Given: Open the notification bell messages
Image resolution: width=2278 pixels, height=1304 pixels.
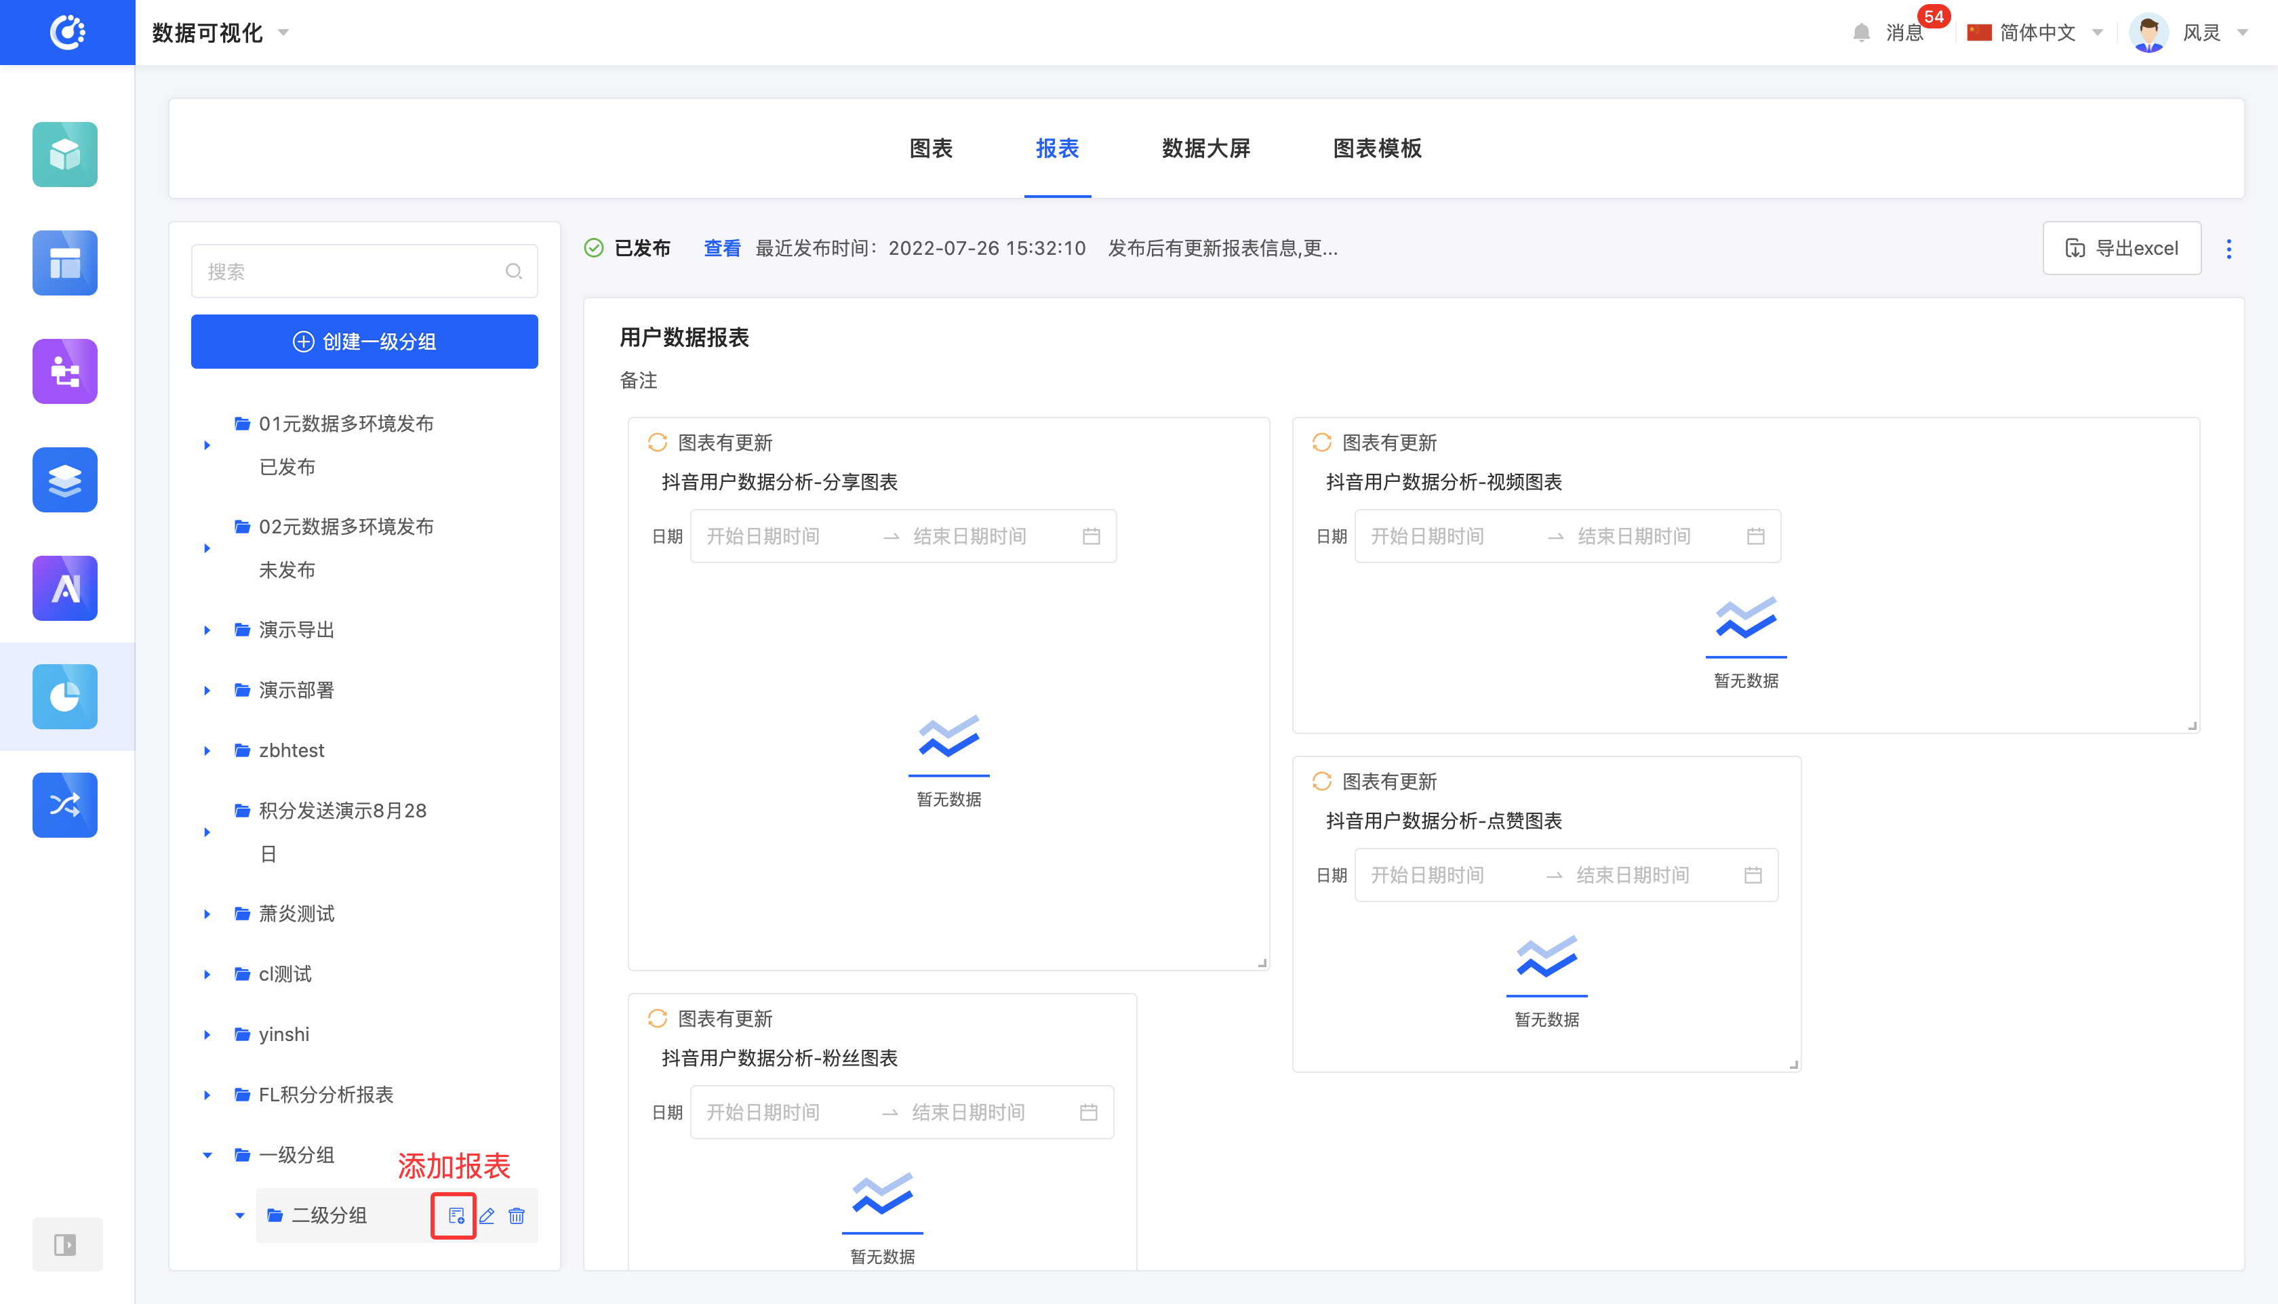Looking at the screenshot, I should [1862, 33].
